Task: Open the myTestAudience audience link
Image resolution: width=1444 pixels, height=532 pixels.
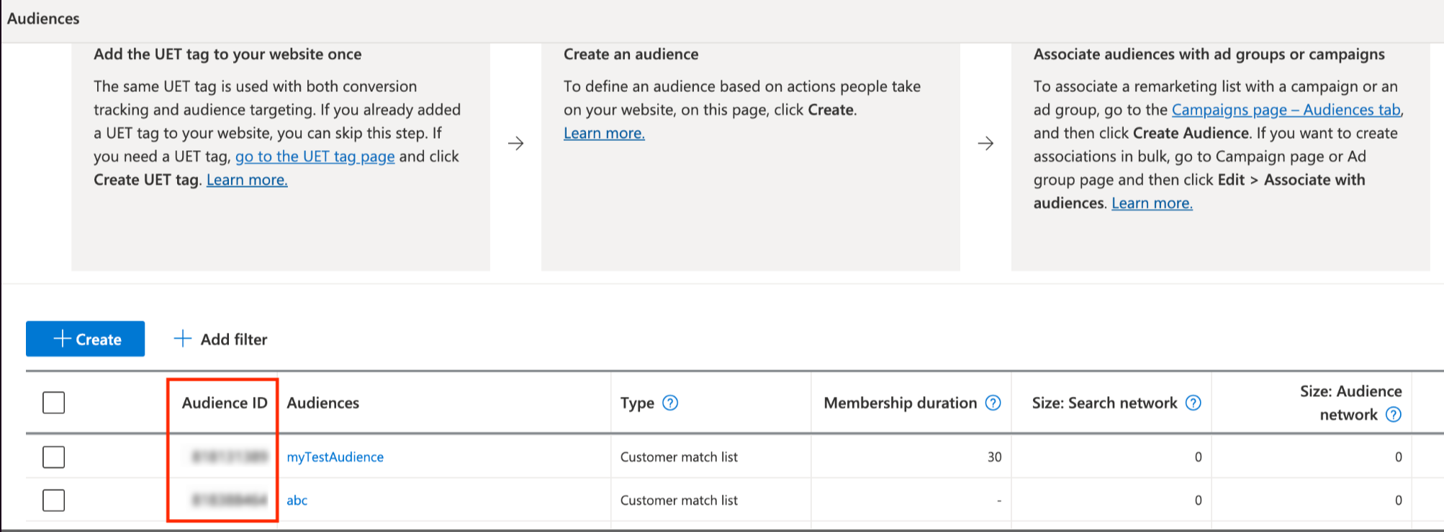Action: [x=335, y=457]
